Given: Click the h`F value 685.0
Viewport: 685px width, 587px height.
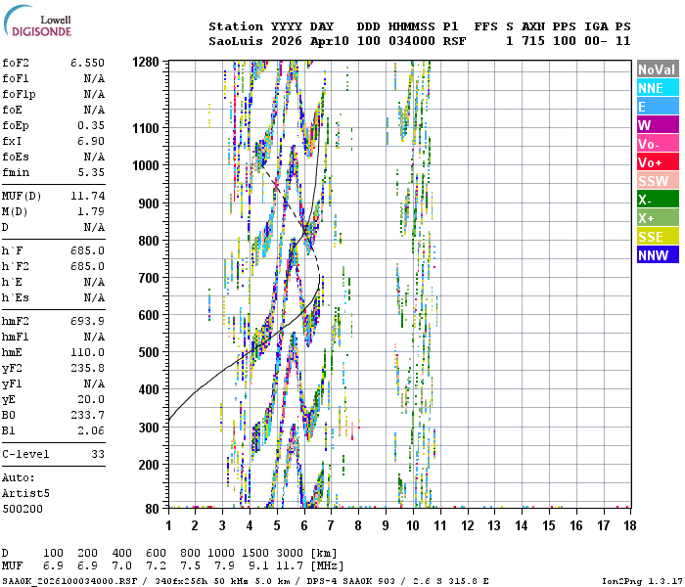Looking at the screenshot, I should pos(87,250).
